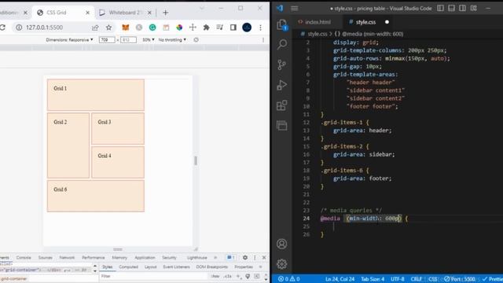Image resolution: width=503 pixels, height=283 pixels.
Task: Add a new style rule plus icon
Action: click(x=238, y=276)
